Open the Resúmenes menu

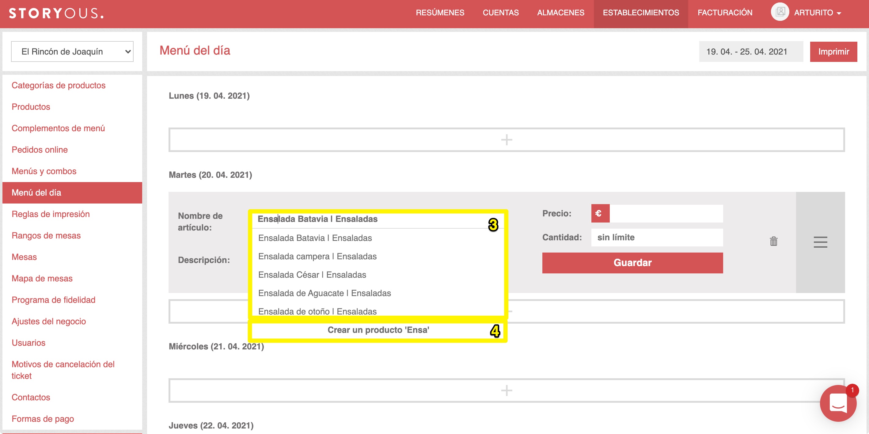(x=440, y=13)
